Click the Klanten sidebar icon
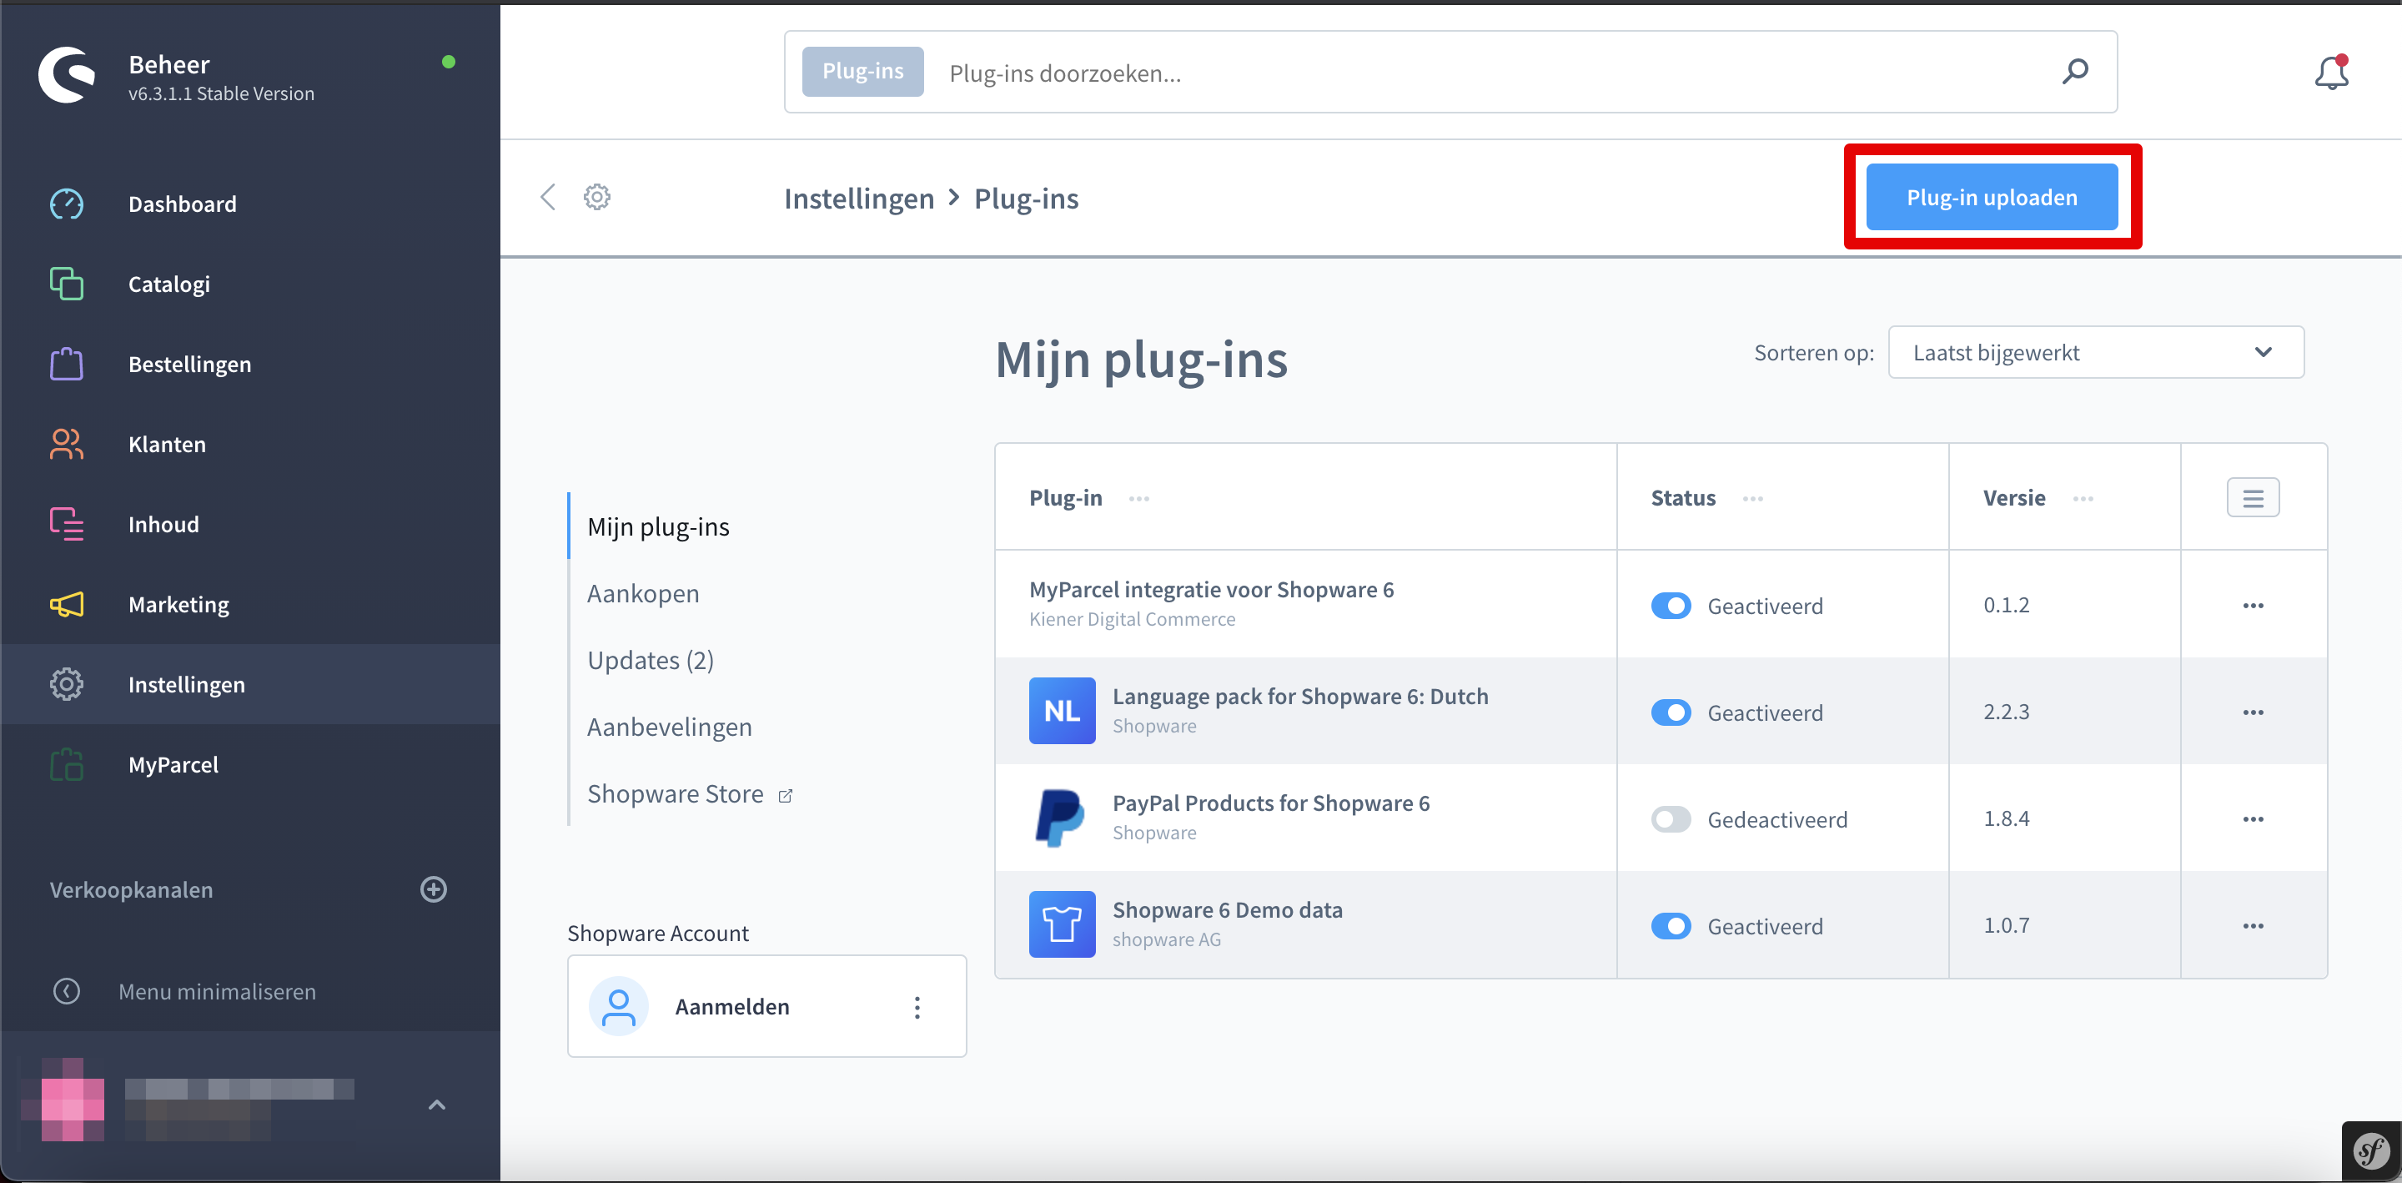Screen dimensions: 2402x1183 (x=66, y=444)
